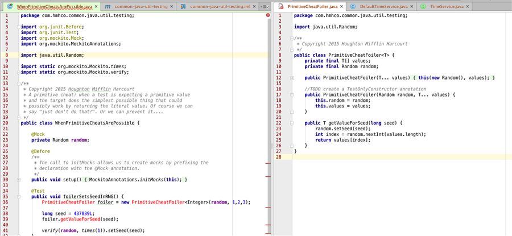The width and height of the screenshot is (512, 236).
Task: Click the @Before annotation on line 25
Action: [x=40, y=151]
